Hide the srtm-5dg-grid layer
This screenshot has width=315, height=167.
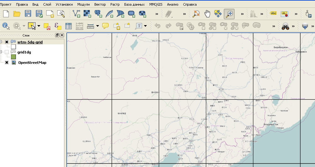point(7,42)
